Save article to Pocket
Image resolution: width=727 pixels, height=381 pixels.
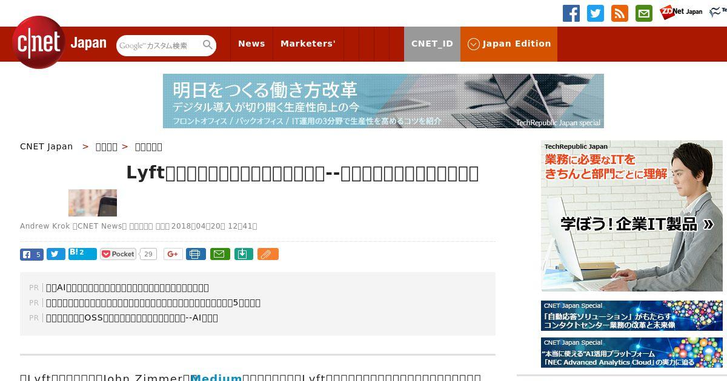(118, 254)
